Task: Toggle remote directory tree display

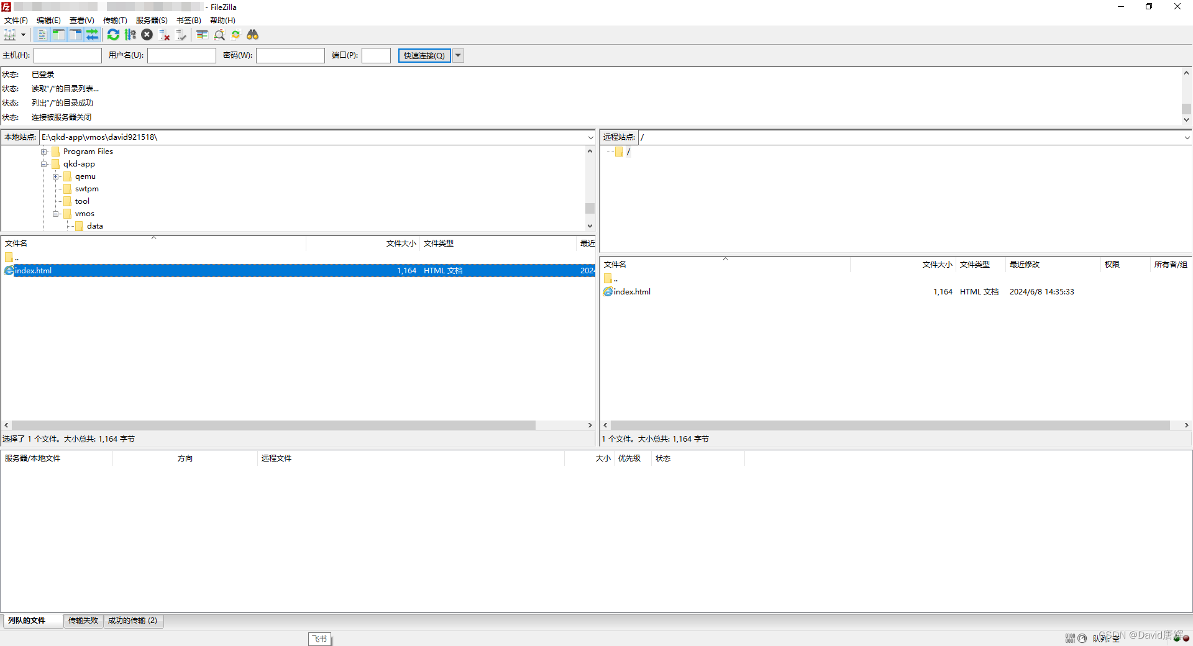Action: pos(75,35)
